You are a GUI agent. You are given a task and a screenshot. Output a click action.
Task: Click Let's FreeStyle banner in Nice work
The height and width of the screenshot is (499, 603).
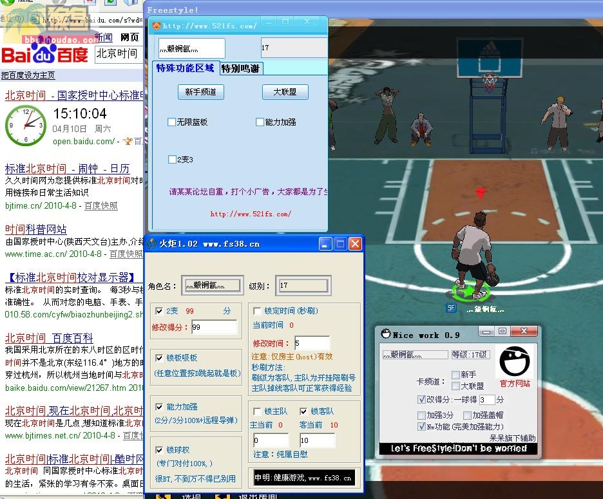pos(459,448)
